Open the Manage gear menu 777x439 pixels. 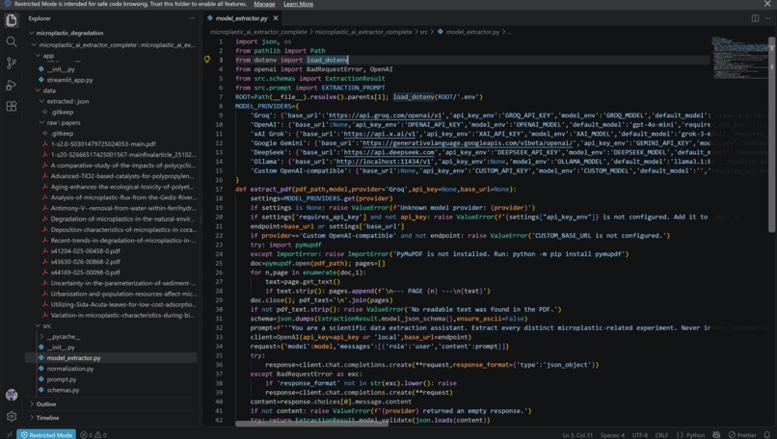(x=12, y=416)
